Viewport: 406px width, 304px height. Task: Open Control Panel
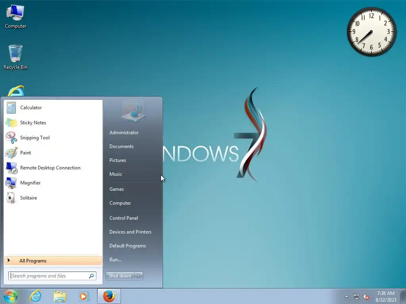(x=124, y=218)
